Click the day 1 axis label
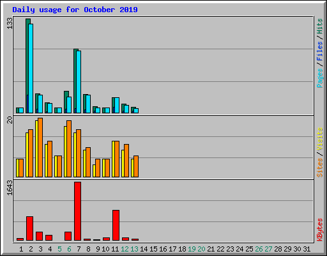 [x=21, y=249]
